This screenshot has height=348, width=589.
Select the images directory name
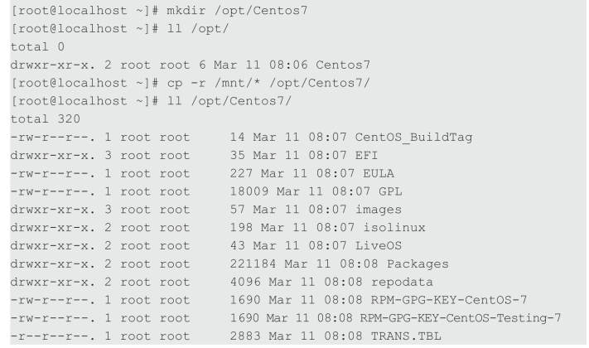pyautogui.click(x=379, y=210)
